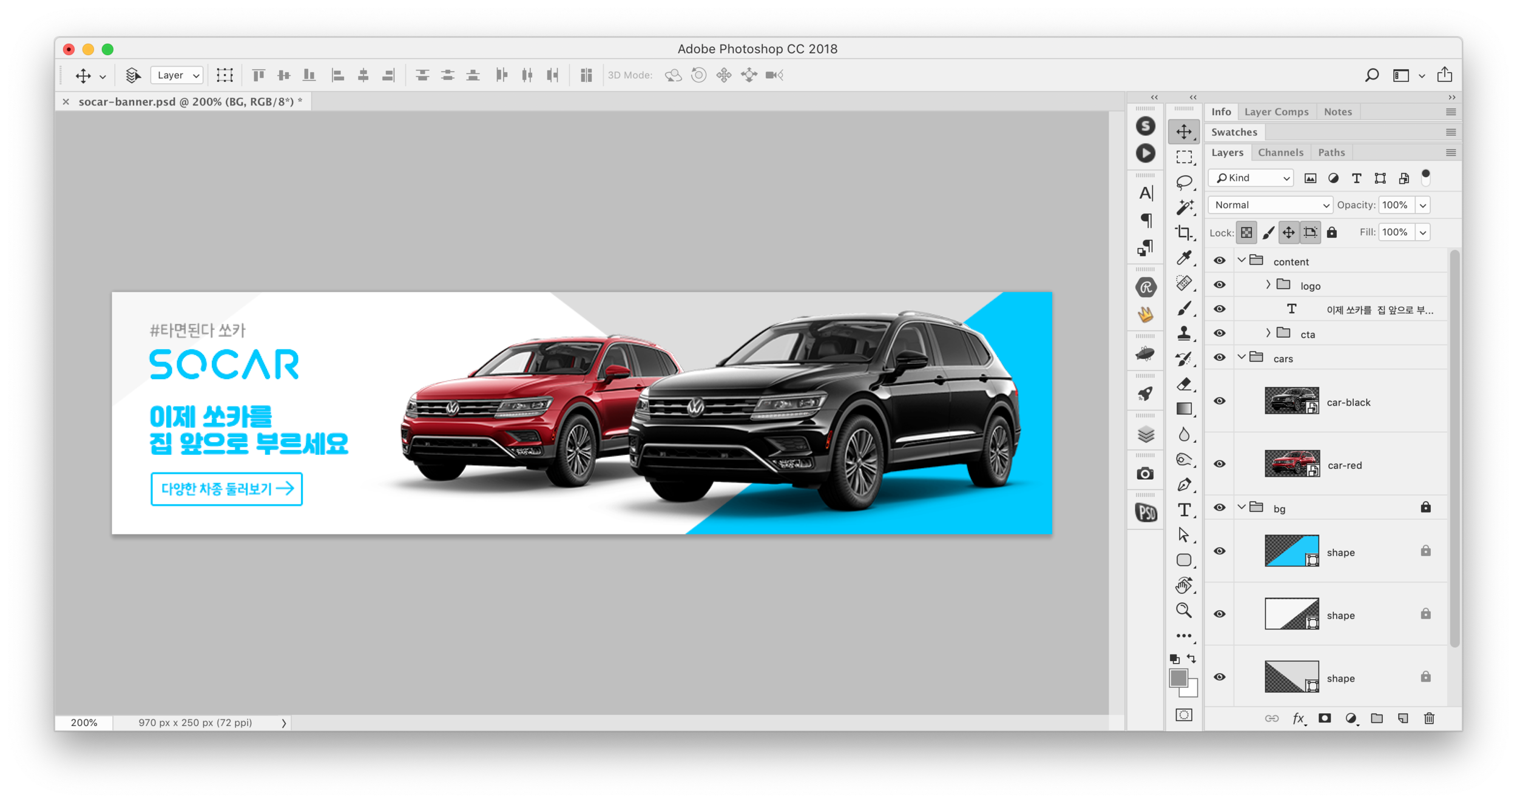Hide the logo group layer
Image resolution: width=1517 pixels, height=803 pixels.
point(1220,285)
